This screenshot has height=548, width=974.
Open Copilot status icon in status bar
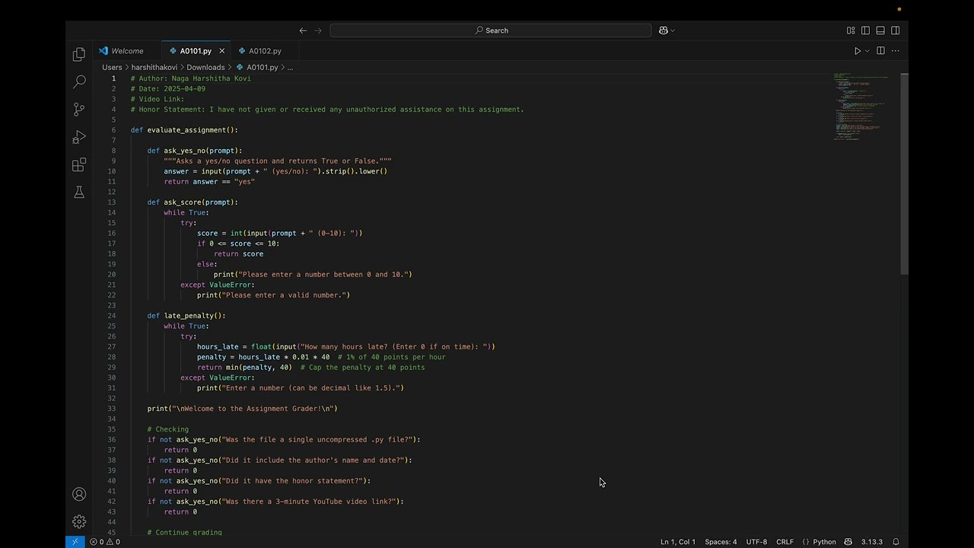pos(848,542)
